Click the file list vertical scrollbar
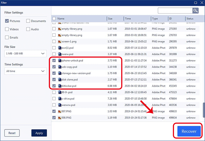The width and height of the screenshot is (205, 141). tap(203, 109)
